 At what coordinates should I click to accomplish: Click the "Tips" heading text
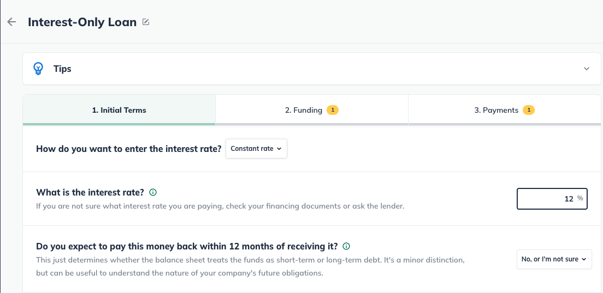62,69
